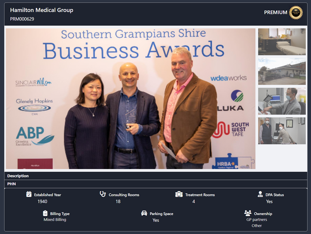Click the Billing Type label
Viewport: 311px width, 234px height.
click(x=60, y=214)
